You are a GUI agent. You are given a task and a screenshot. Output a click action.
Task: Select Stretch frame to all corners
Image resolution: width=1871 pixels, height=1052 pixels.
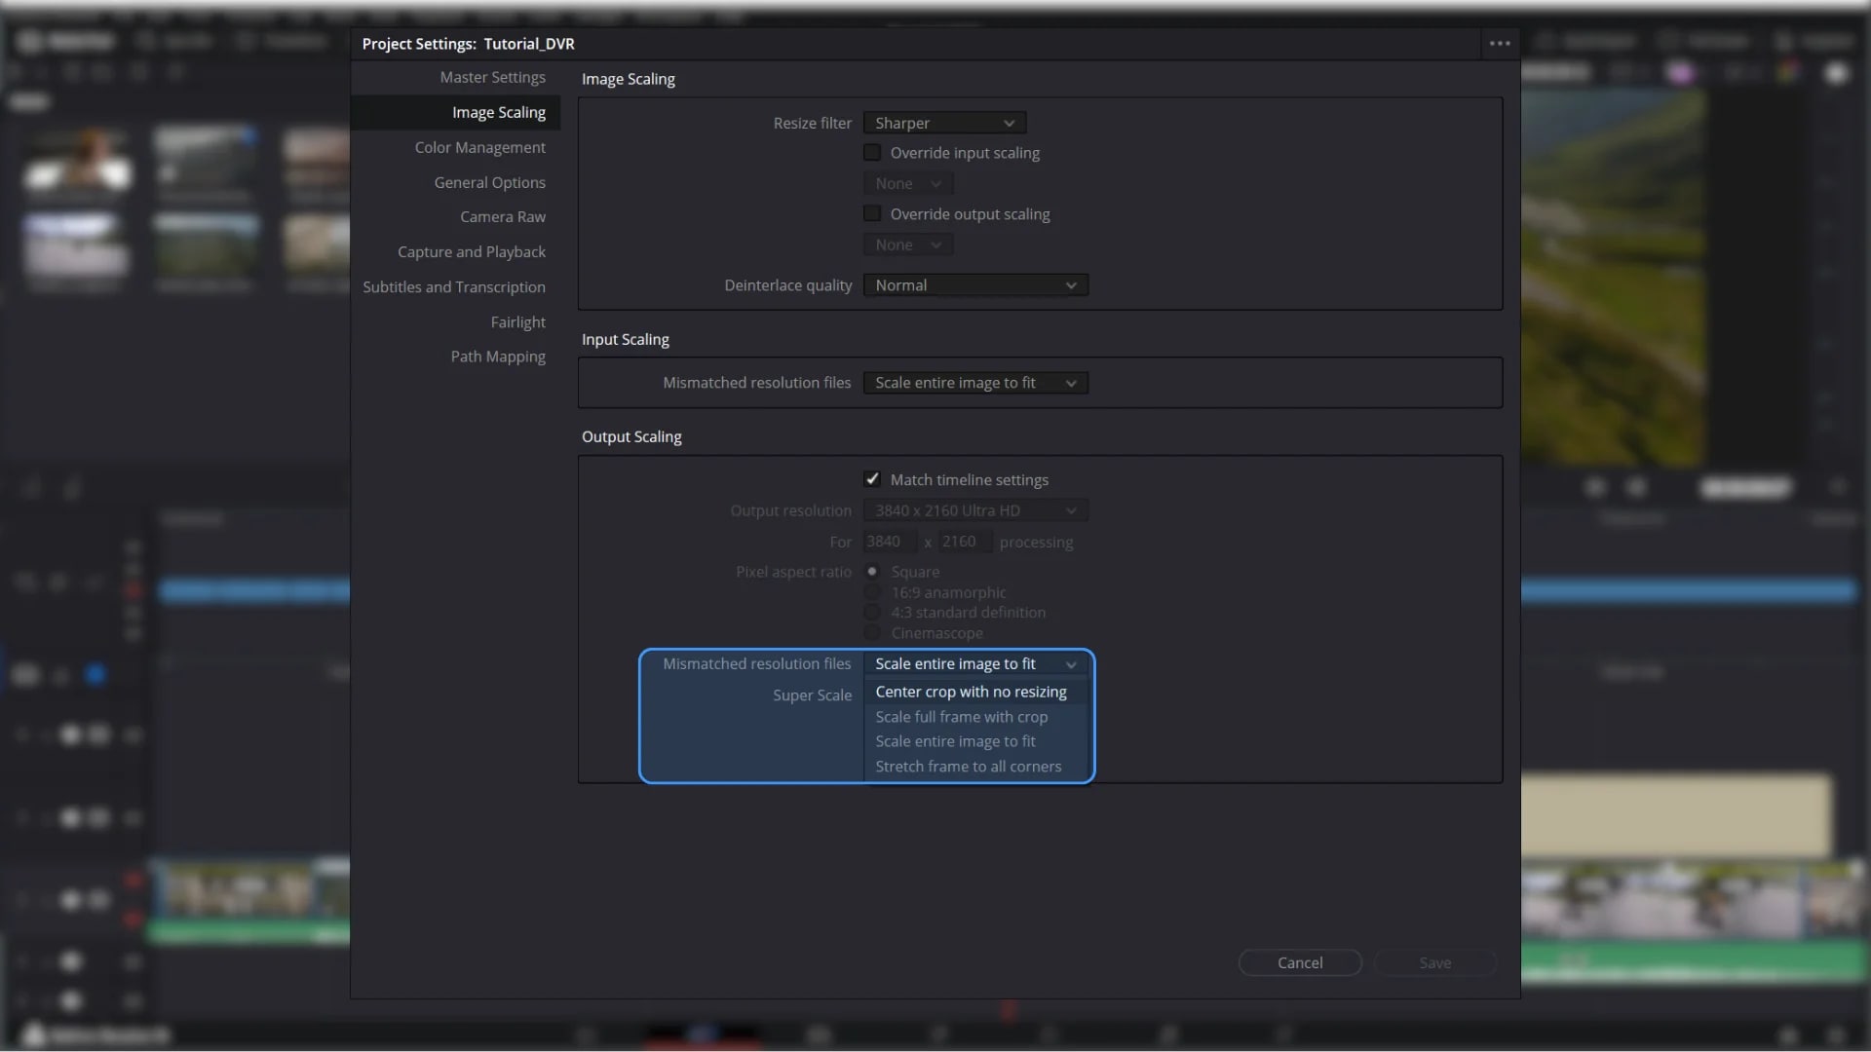968,767
